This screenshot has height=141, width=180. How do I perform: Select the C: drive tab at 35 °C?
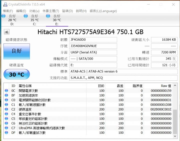(34, 20)
